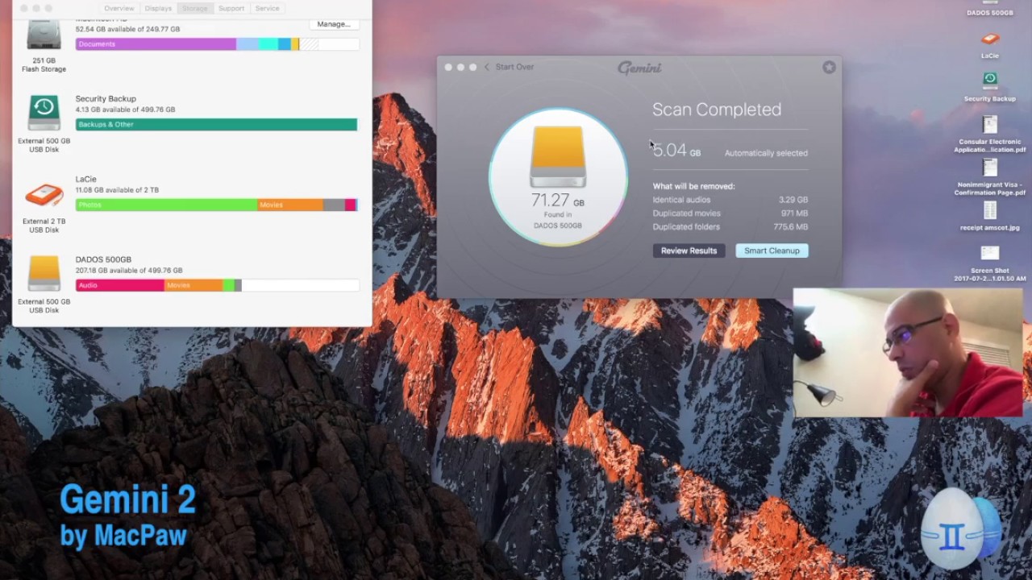
Task: Click the 'Automatically selected' label
Action: tap(766, 153)
